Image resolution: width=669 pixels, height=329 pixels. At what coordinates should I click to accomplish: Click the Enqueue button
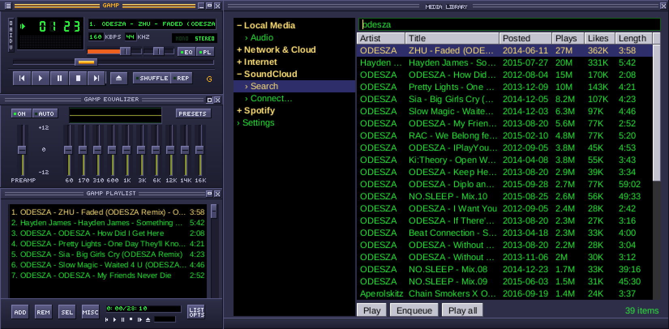pyautogui.click(x=414, y=310)
